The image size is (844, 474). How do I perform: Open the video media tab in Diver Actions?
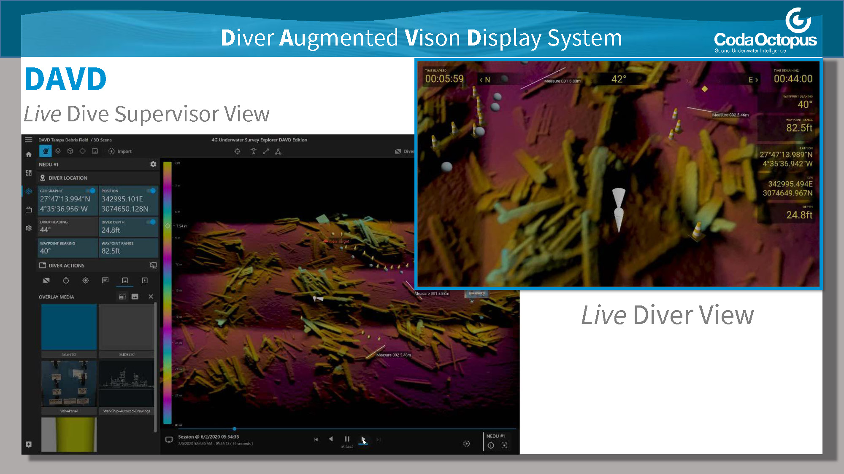[x=145, y=281]
